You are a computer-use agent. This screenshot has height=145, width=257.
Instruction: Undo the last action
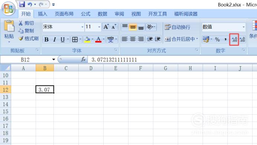[30, 4]
